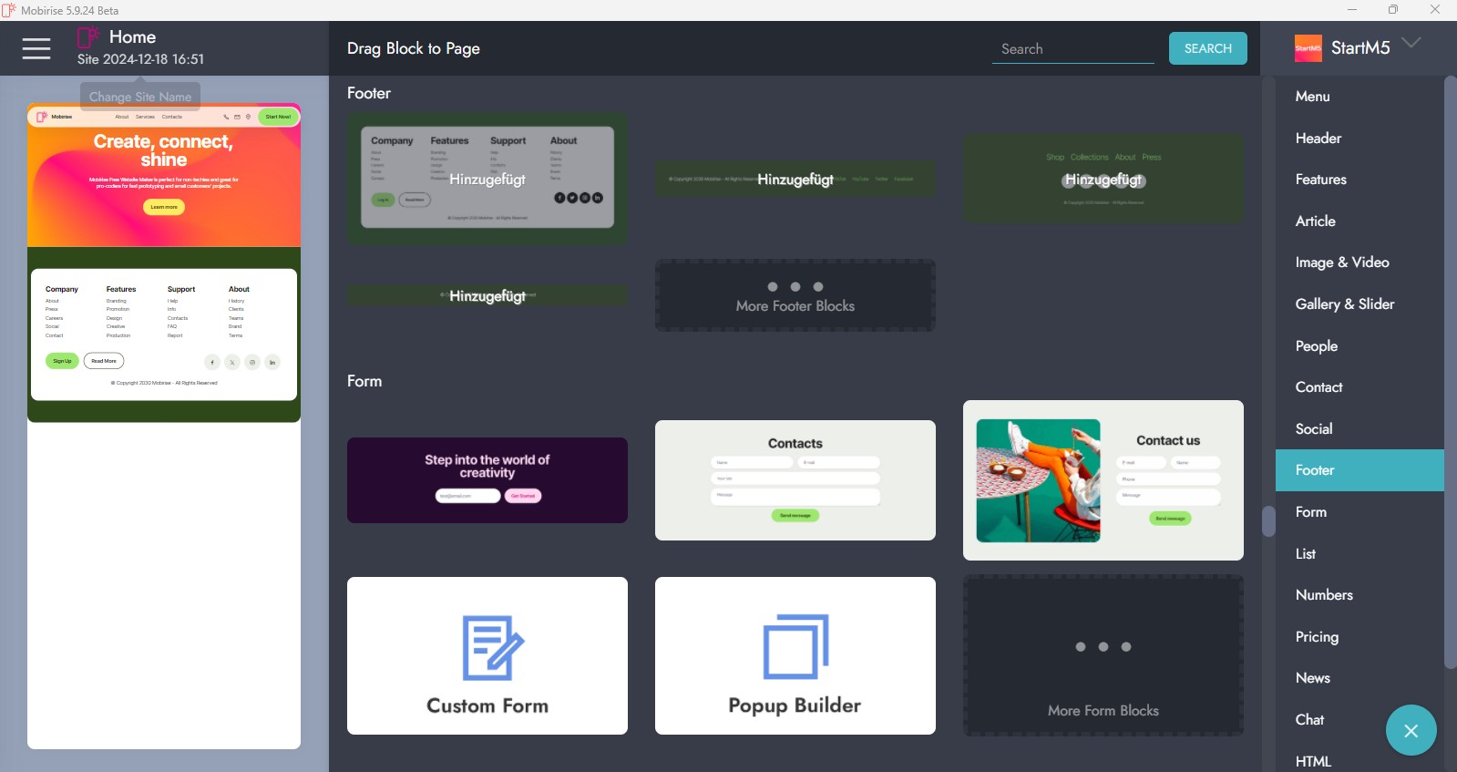Select the News block category

click(1313, 678)
